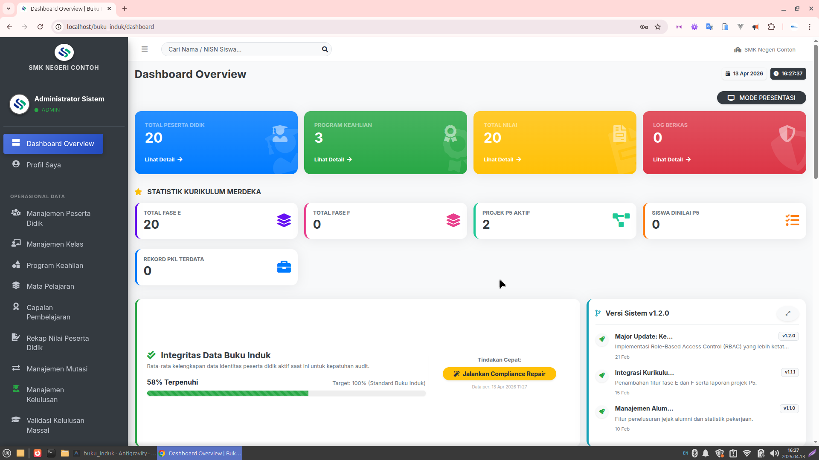Viewport: 819px width, 460px height.
Task: Bookmark page with star icon
Action: point(658,27)
